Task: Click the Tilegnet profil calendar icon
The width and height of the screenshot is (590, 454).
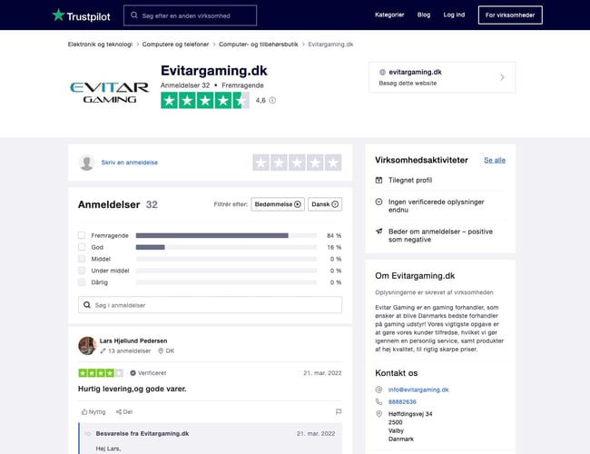Action: pos(379,180)
